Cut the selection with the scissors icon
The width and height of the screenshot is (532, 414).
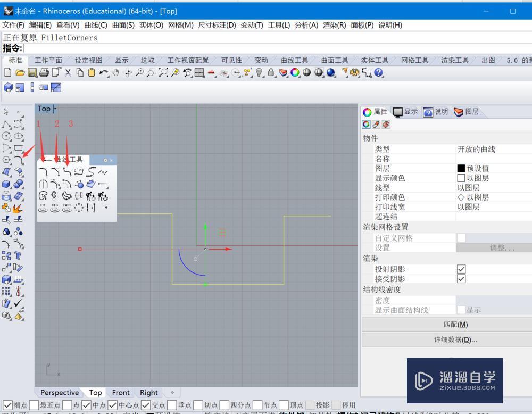pos(68,72)
